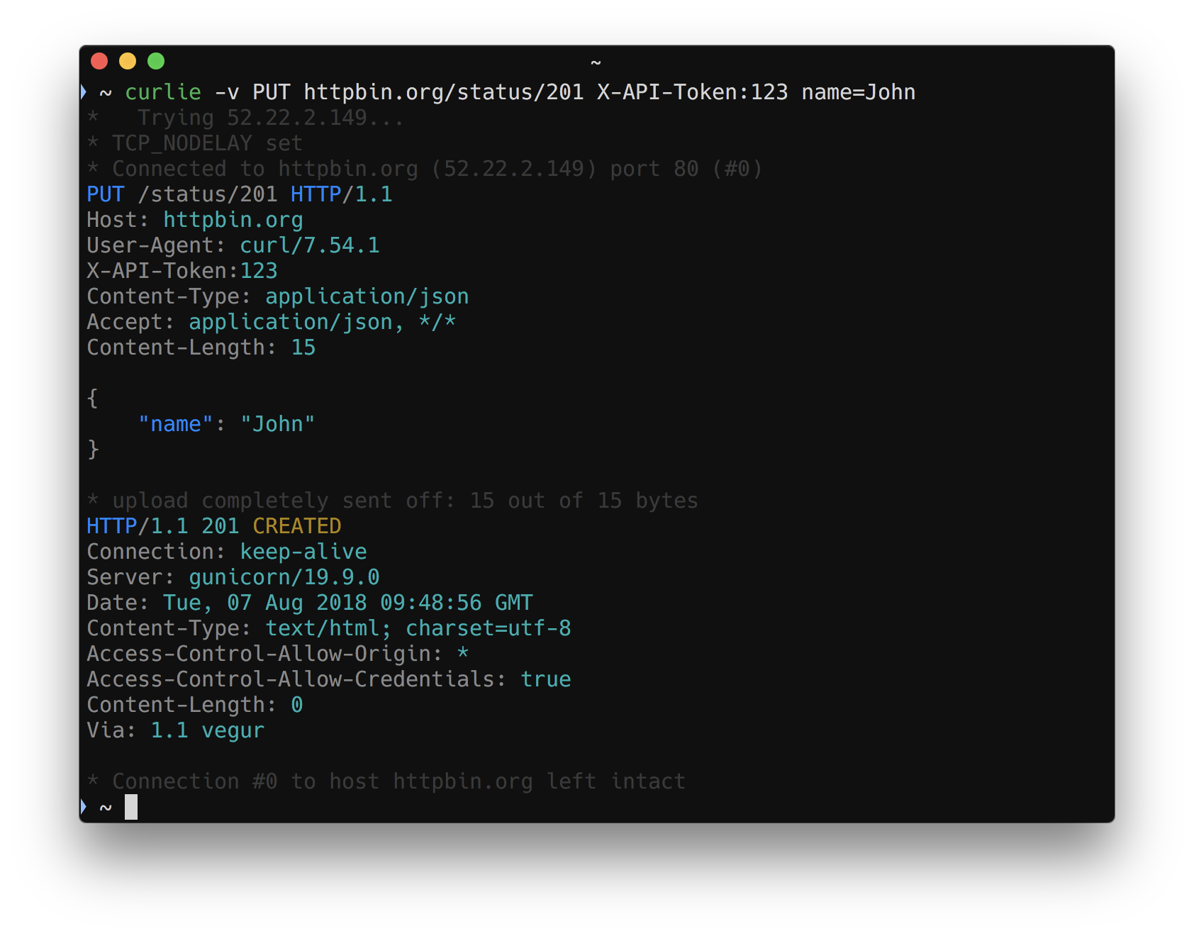This screenshot has height=936, width=1194.
Task: Select the HTTP/1.1 201 CREATED status line
Action: pos(213,525)
